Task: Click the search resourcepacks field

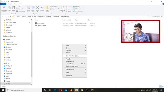Action: (x=157, y=17)
